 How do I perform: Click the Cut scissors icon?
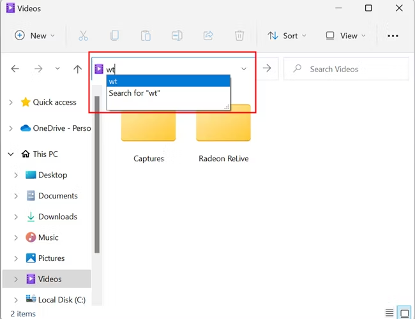[x=83, y=36]
